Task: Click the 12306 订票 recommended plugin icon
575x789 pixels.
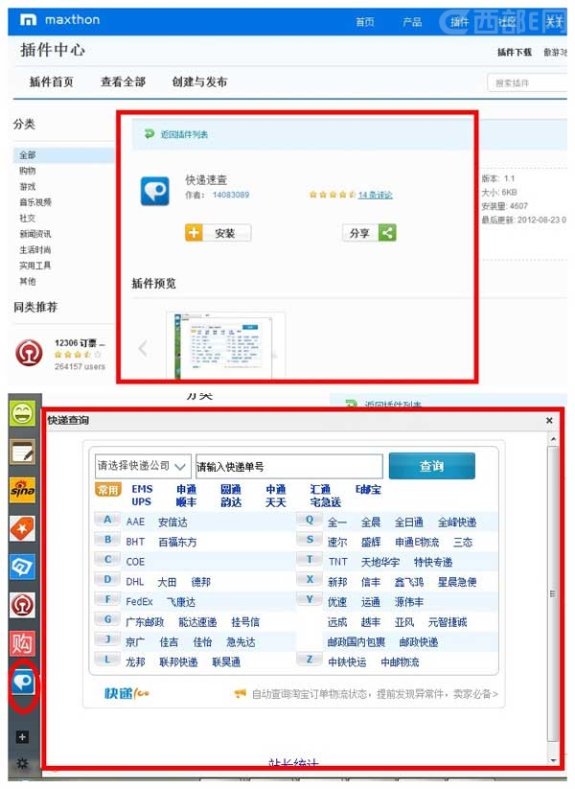Action: pyautogui.click(x=29, y=353)
